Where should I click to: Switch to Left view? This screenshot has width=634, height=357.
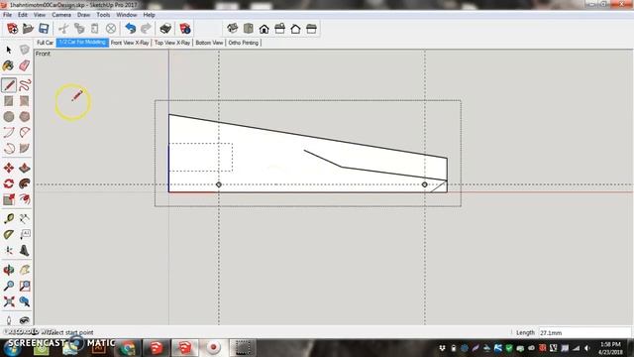tap(311, 29)
